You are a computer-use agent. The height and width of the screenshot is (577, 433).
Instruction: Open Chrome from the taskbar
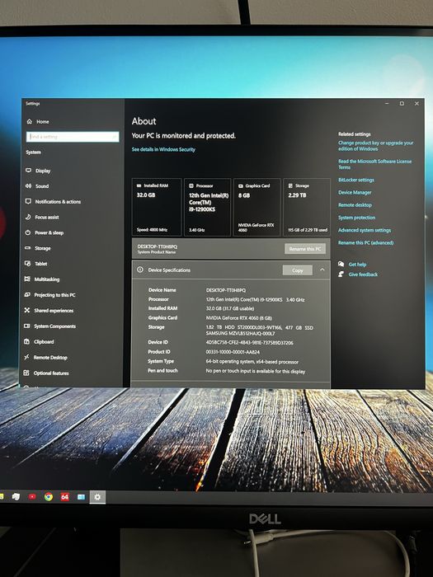48,497
